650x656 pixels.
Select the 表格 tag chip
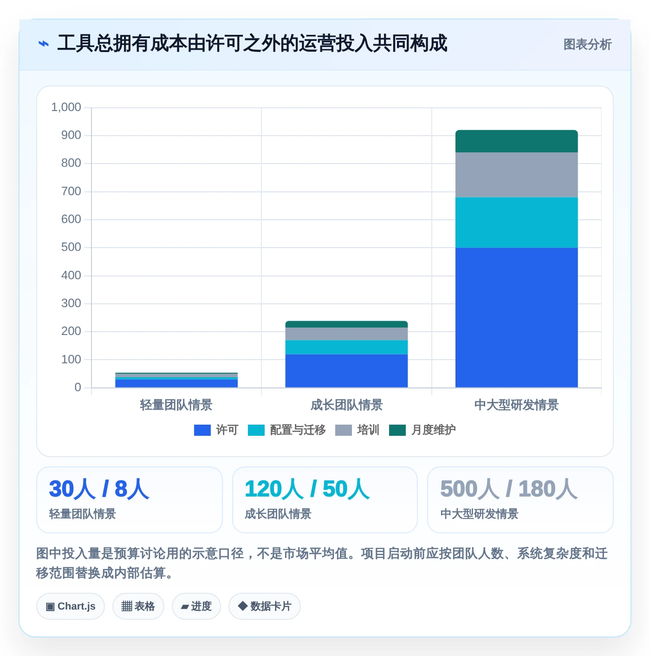click(138, 606)
